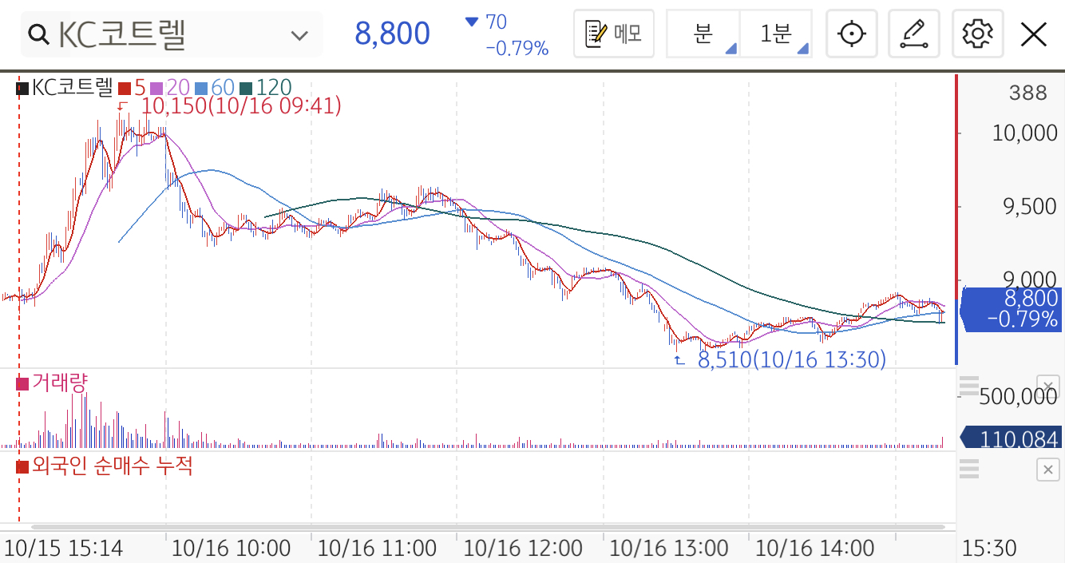This screenshot has width=1065, height=563.
Task: Click the volume panel reorder handle icon
Action: pos(969,384)
